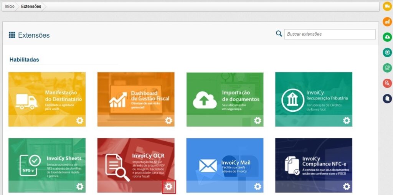Focus the Buscar extensões search field

click(x=329, y=34)
